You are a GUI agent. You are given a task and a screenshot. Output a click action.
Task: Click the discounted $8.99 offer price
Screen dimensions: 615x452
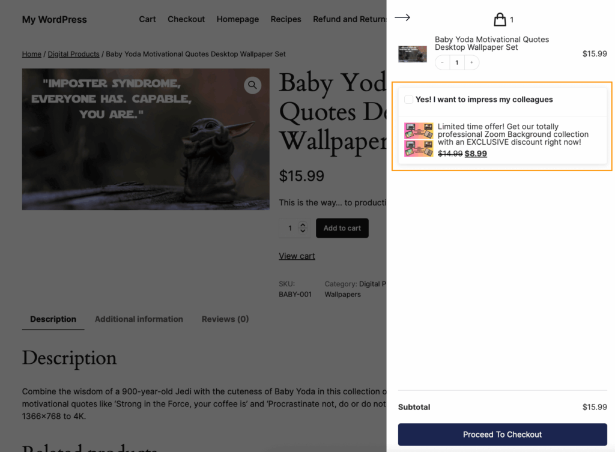pos(476,154)
